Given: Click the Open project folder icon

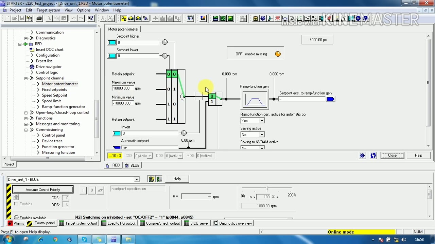Looking at the screenshot, I should pyautogui.click(x=15, y=18).
